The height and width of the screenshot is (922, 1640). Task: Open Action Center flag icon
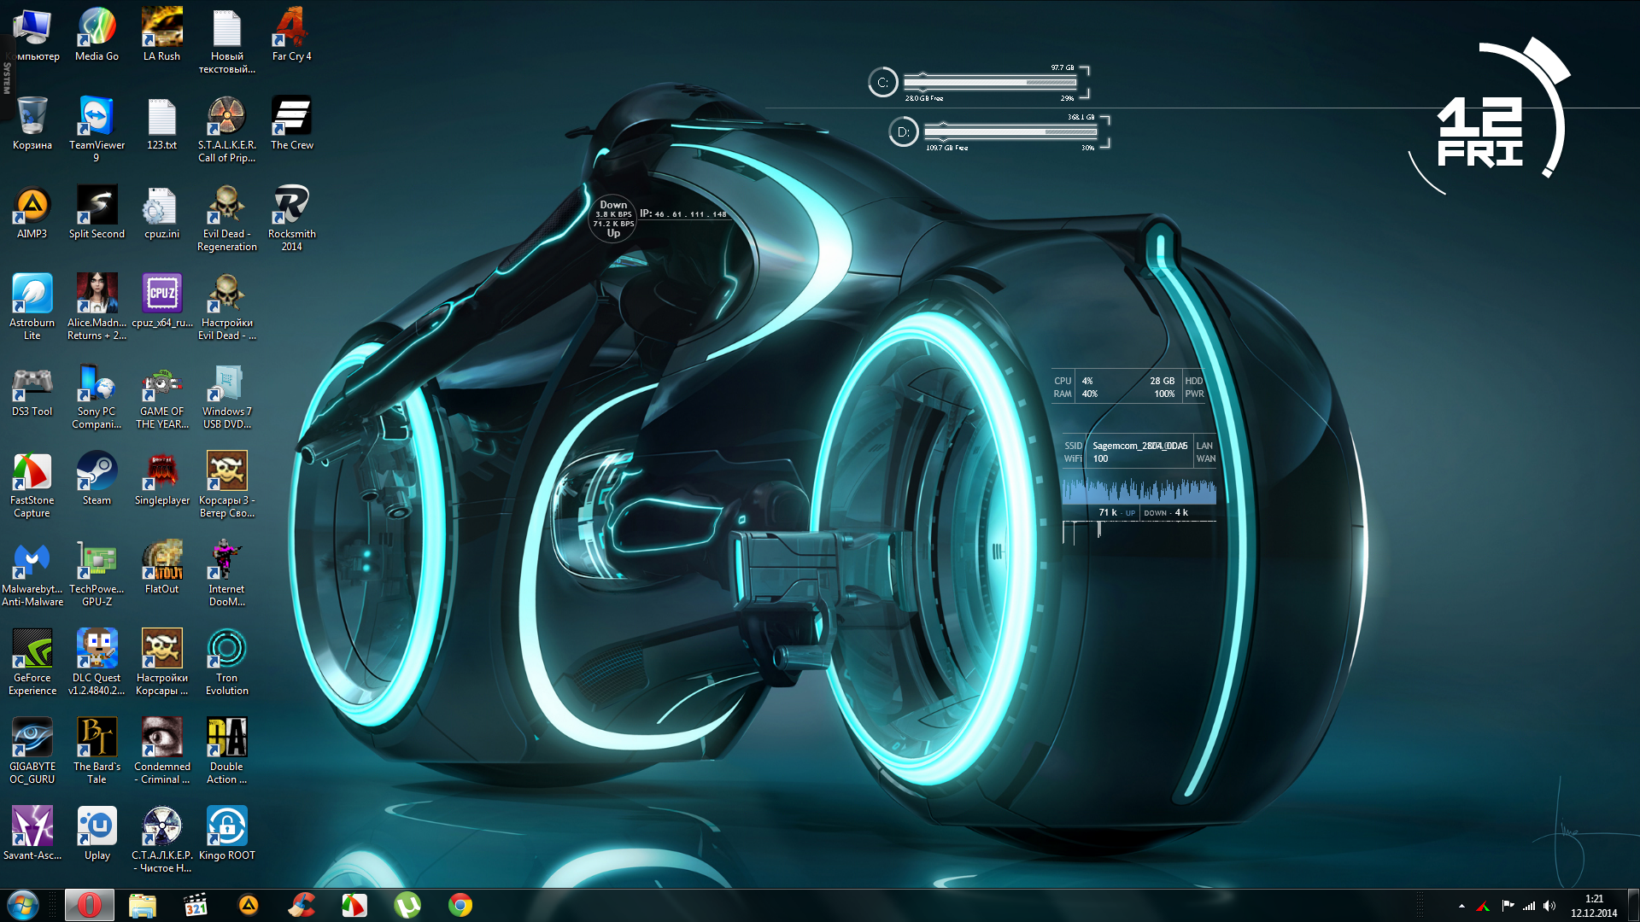pos(1508,906)
